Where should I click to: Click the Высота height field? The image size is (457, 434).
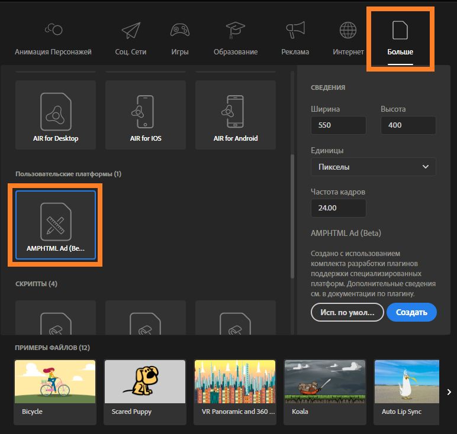click(408, 125)
